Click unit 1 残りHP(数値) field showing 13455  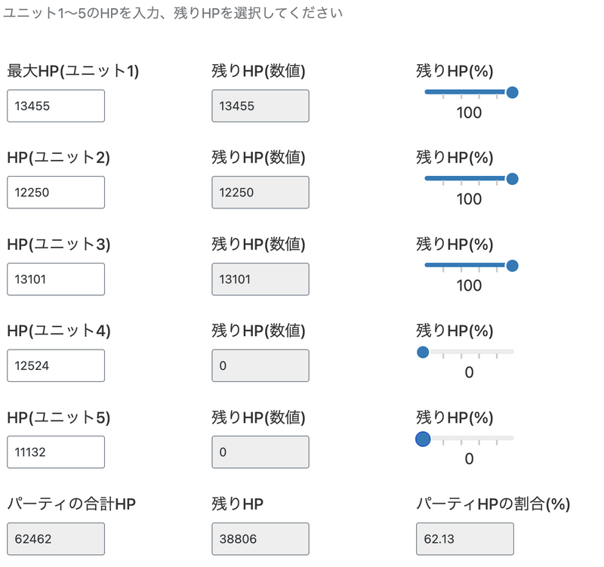[x=260, y=106]
